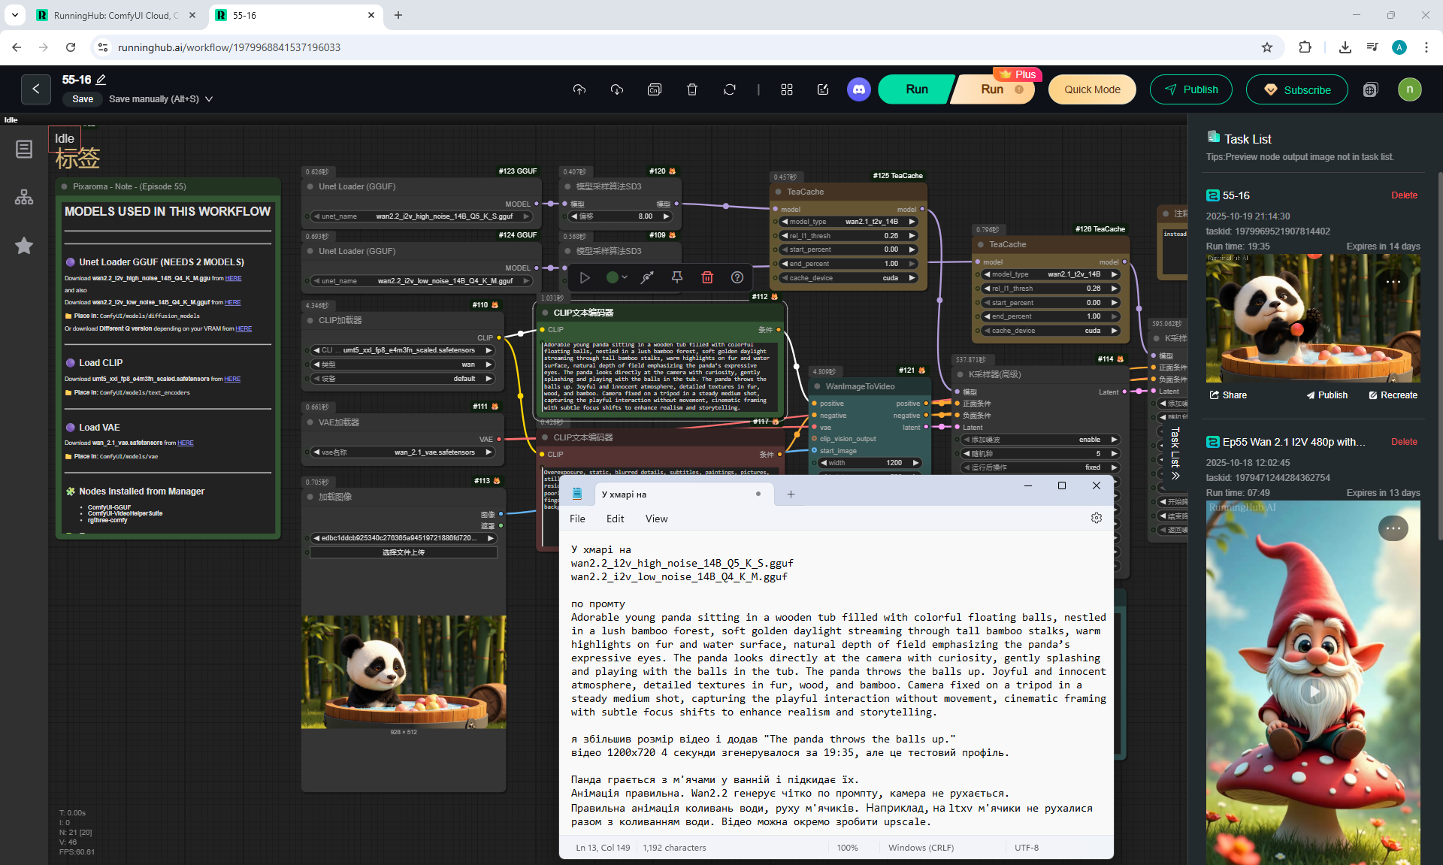The width and height of the screenshot is (1443, 865).
Task: Open the Notepad View menu
Action: [x=656, y=519]
